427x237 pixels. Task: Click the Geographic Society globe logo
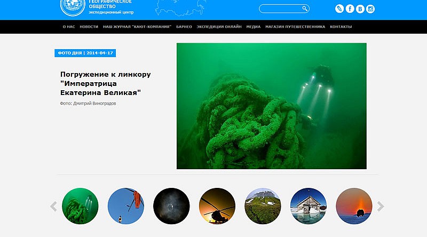pos(73,7)
